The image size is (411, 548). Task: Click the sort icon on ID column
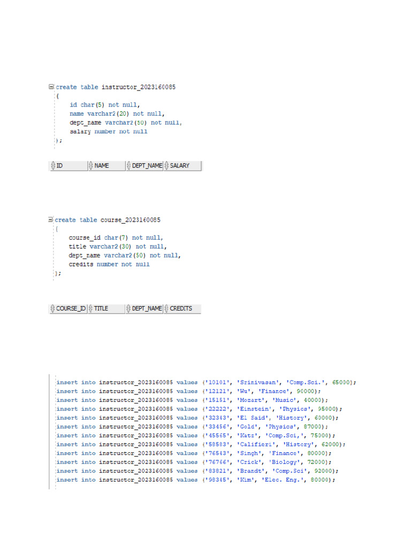[x=53, y=165]
